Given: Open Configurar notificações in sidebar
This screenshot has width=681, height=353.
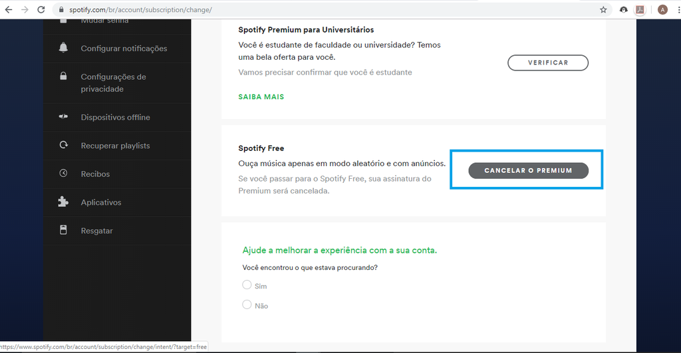Looking at the screenshot, I should click(124, 49).
